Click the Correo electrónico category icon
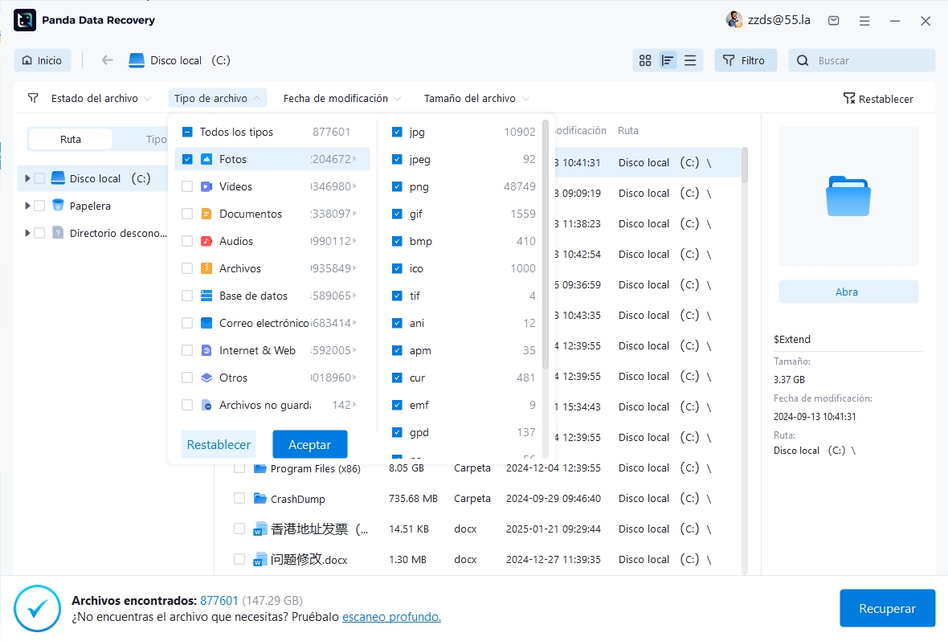This screenshot has height=641, width=948. pos(206,323)
